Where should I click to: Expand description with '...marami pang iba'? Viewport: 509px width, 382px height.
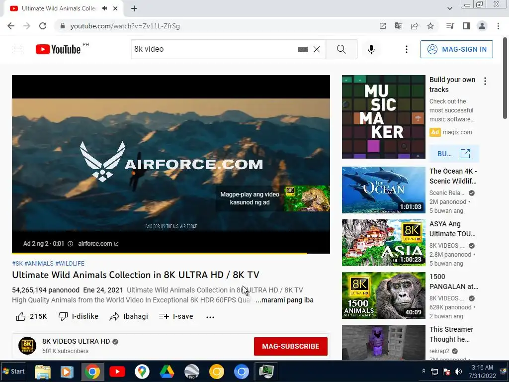click(284, 300)
